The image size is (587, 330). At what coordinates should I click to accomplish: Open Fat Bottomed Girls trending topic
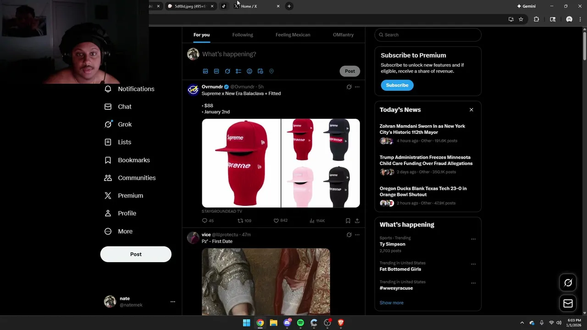tap(400, 269)
